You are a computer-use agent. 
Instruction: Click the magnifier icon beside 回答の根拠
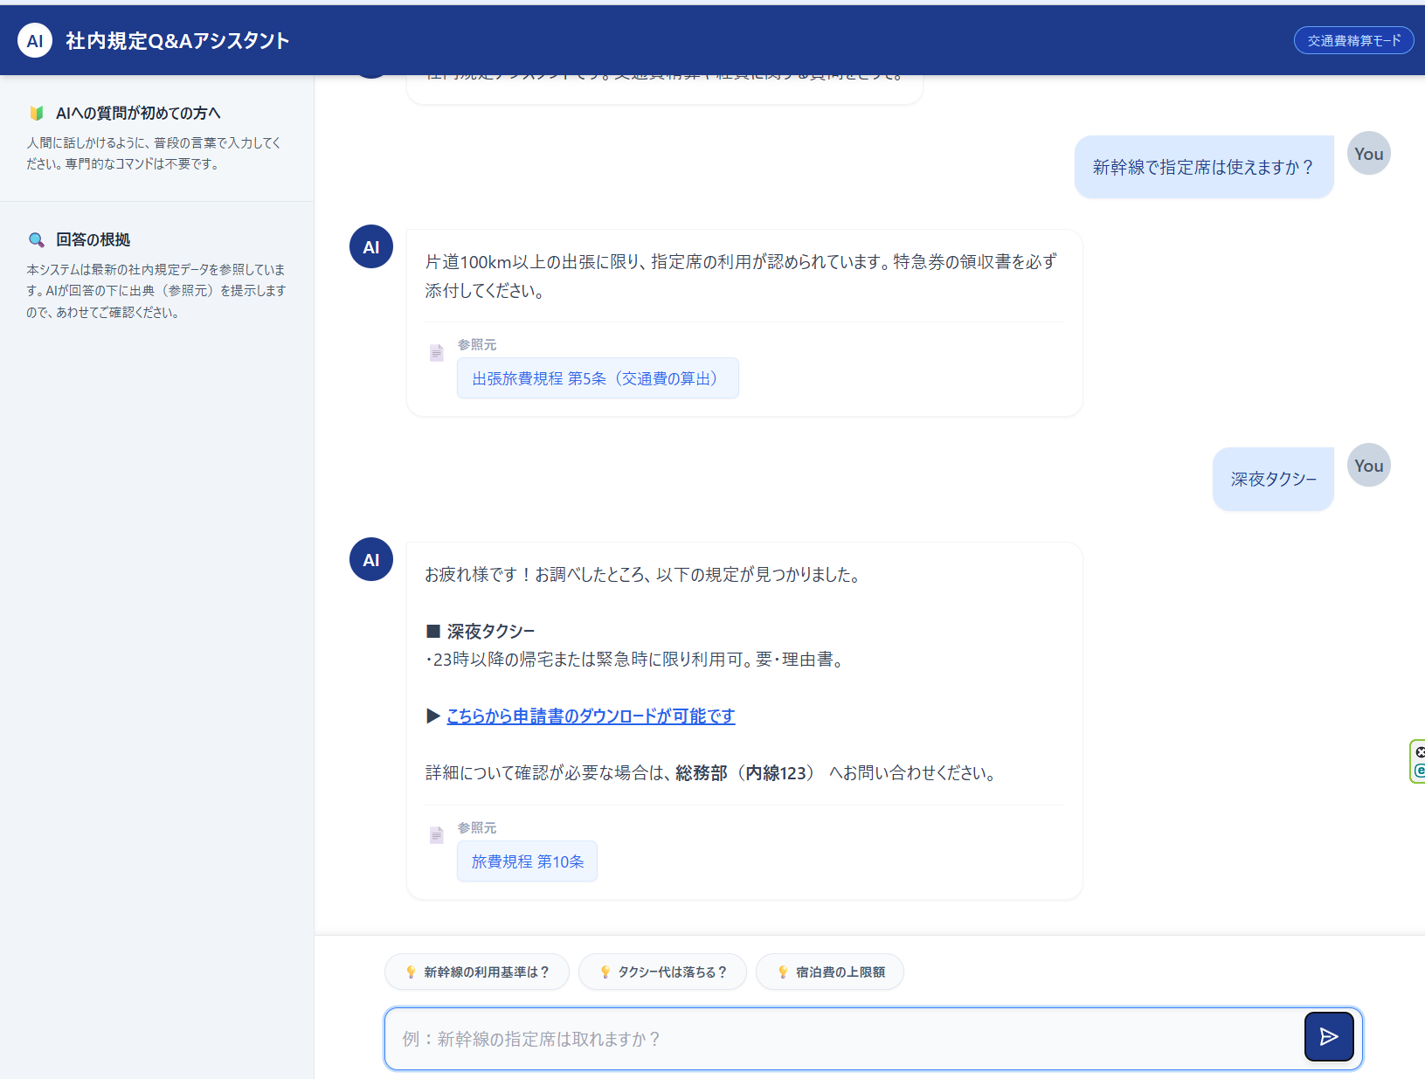[37, 239]
